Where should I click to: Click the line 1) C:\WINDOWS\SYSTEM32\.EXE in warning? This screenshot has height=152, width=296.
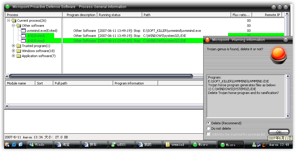(x=232, y=89)
